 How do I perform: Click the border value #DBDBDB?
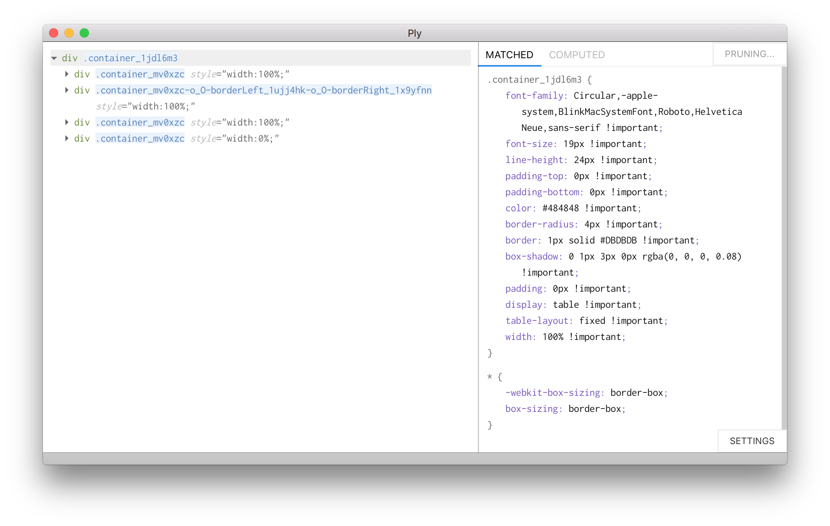pyautogui.click(x=618, y=240)
